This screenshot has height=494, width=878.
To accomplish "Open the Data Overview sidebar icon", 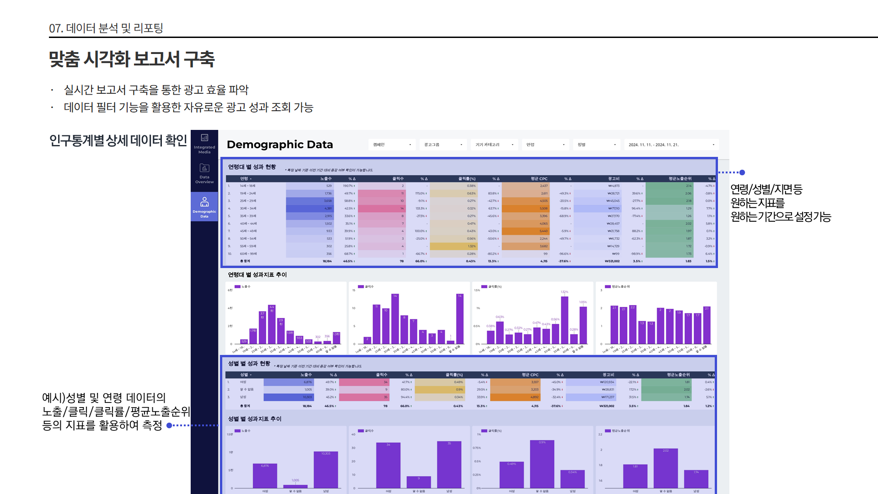I will point(204,173).
